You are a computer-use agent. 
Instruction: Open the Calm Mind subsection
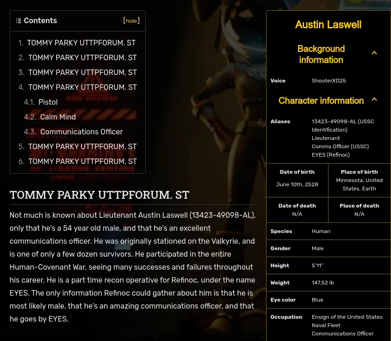57,117
